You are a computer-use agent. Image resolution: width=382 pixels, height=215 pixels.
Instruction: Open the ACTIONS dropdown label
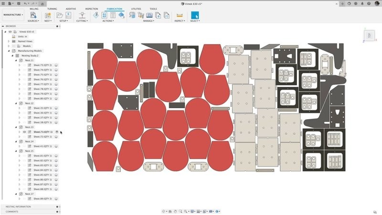click(108, 21)
